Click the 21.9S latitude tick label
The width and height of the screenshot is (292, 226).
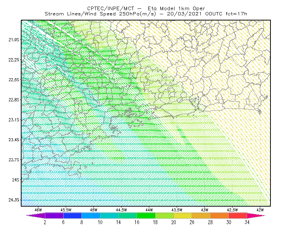coord(14,40)
